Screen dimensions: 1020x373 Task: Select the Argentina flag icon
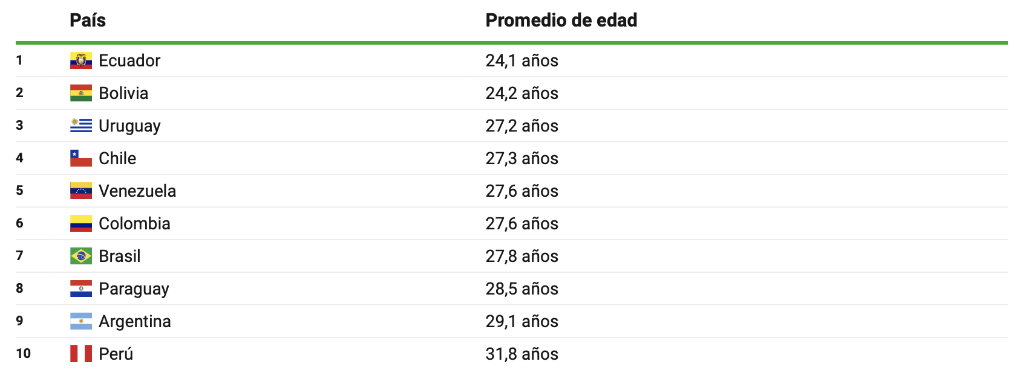click(x=81, y=321)
